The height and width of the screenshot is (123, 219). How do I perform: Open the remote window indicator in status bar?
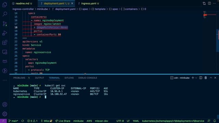point(3,121)
